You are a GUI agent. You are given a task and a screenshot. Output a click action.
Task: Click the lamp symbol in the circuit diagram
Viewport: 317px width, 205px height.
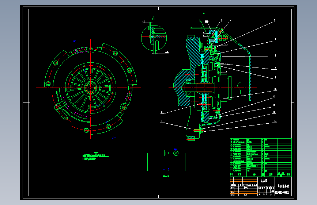pyautogui.click(x=176, y=153)
